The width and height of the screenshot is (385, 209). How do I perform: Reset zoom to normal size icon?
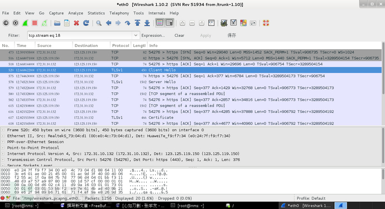tap(201, 23)
